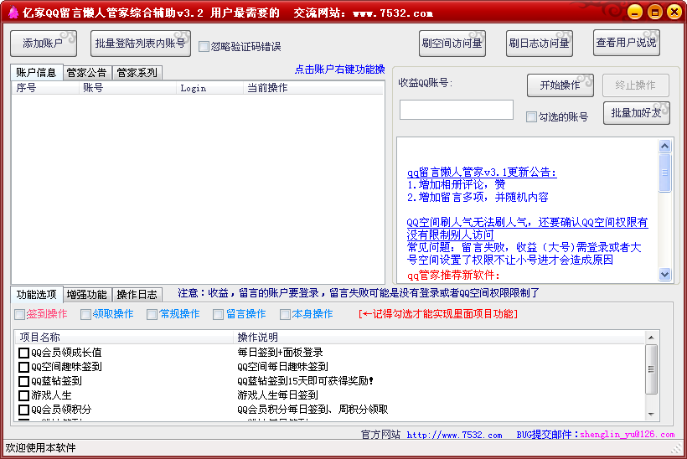Click the 项目名称 column header
The image size is (687, 459).
pos(124,338)
